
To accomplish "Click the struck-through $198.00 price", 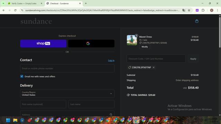I will coord(195,37).
